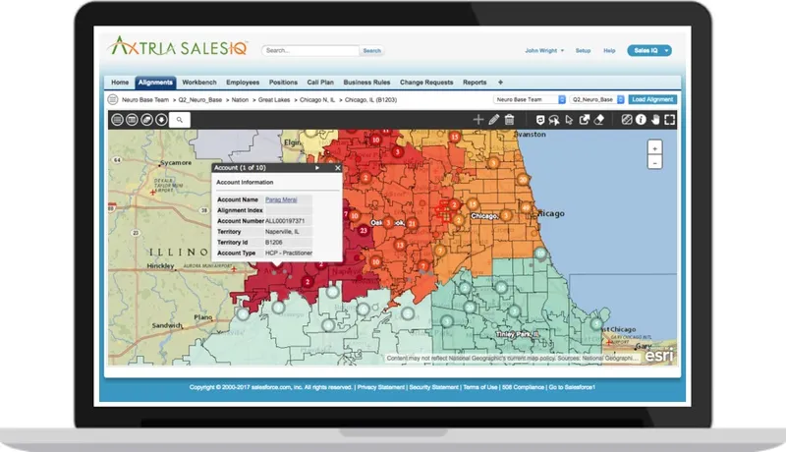This screenshot has width=786, height=452.
Task: Click the Load Alignment button
Action: (652, 99)
